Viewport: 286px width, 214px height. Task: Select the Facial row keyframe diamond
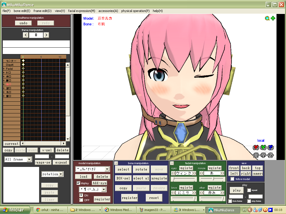23,69
